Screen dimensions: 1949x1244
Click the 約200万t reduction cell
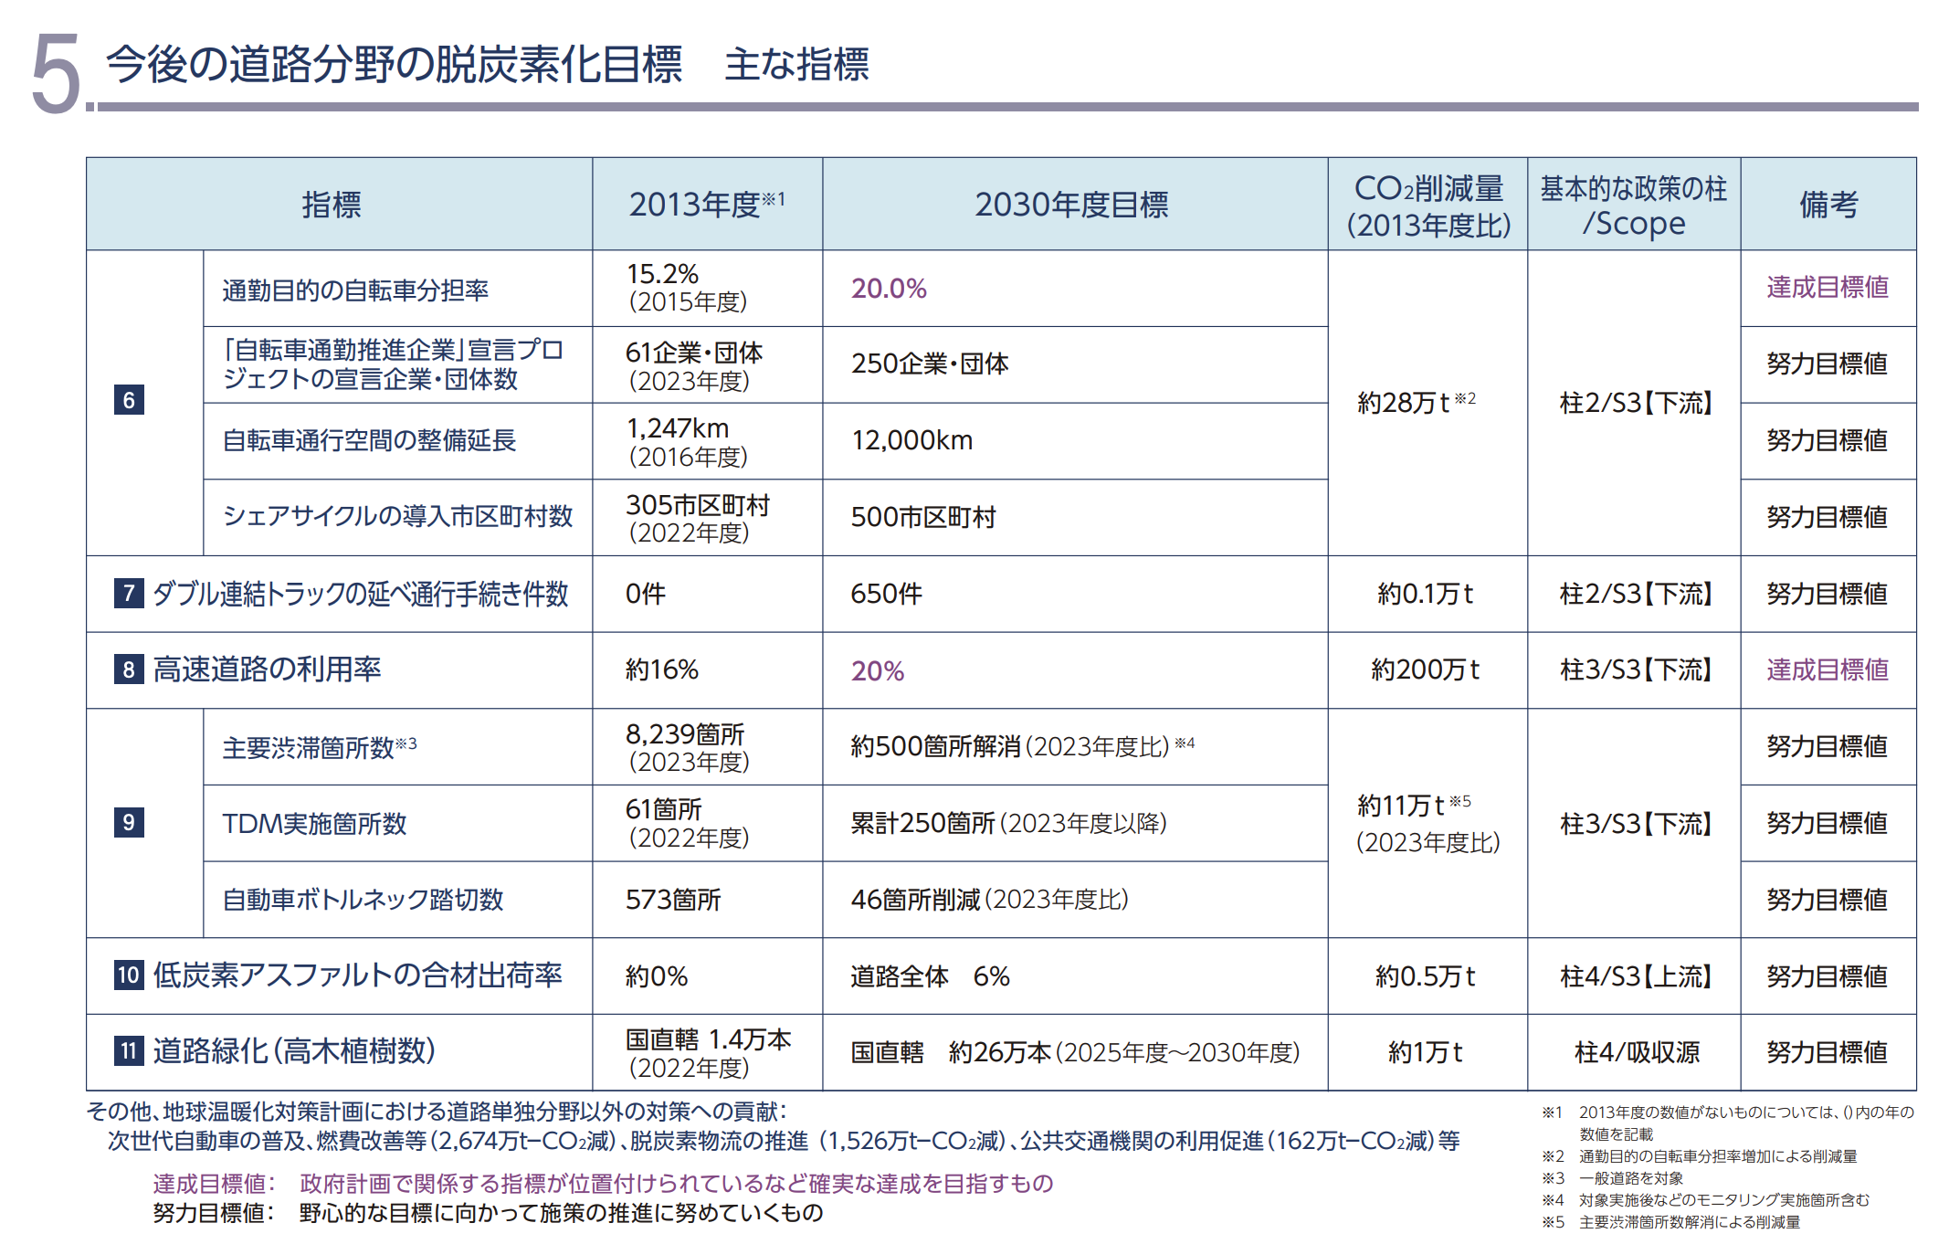point(1425,670)
